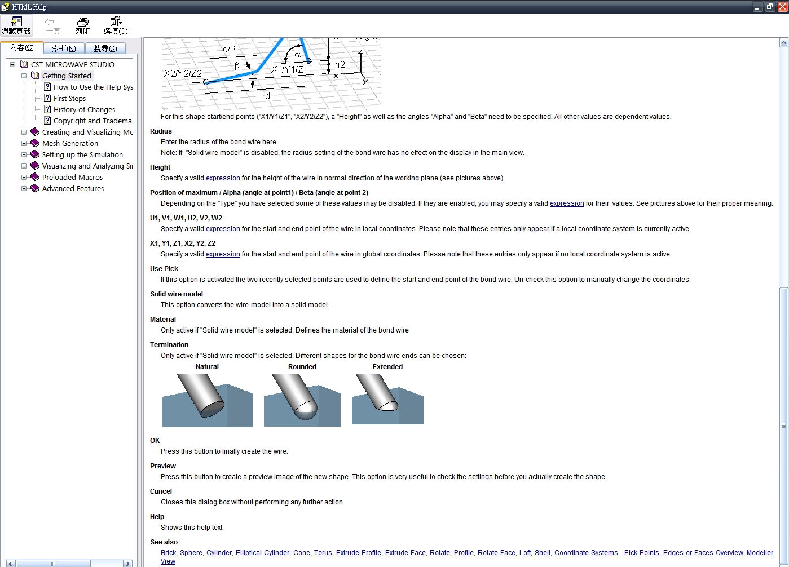This screenshot has height=567, width=789.
Task: Collapse the CST MICROWAVE STUDIO tree node
Action: coord(12,64)
